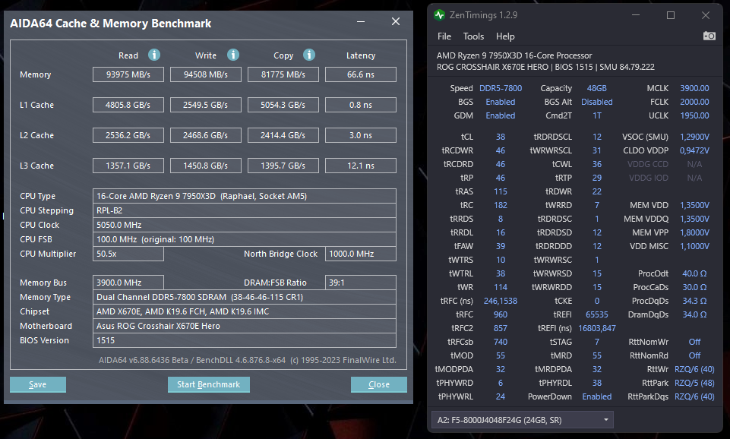730x439 pixels.
Task: Click the tREFI value 65535
Action: [597, 314]
